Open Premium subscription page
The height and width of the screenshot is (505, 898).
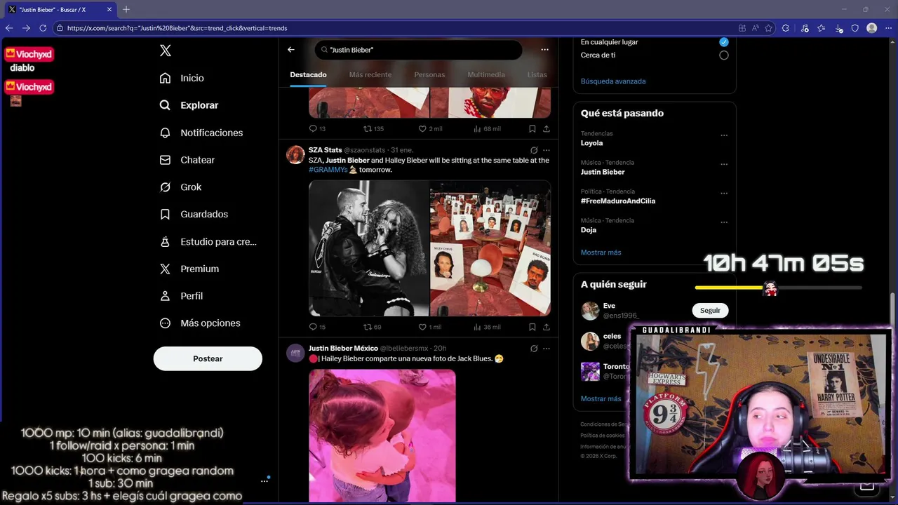pyautogui.click(x=189, y=269)
